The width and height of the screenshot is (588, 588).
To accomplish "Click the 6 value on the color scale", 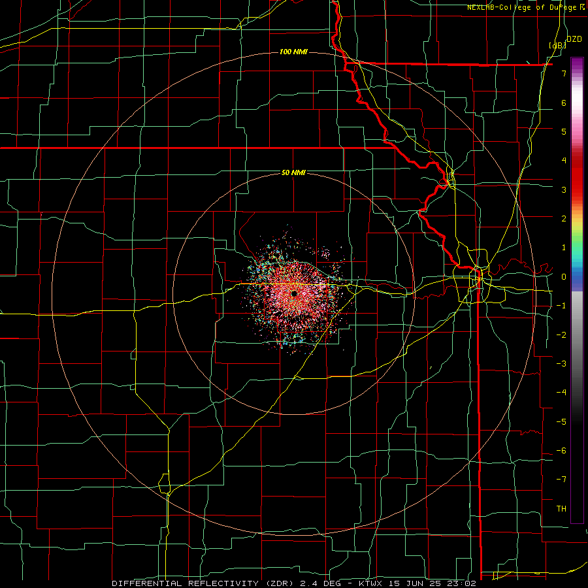I will point(564,103).
